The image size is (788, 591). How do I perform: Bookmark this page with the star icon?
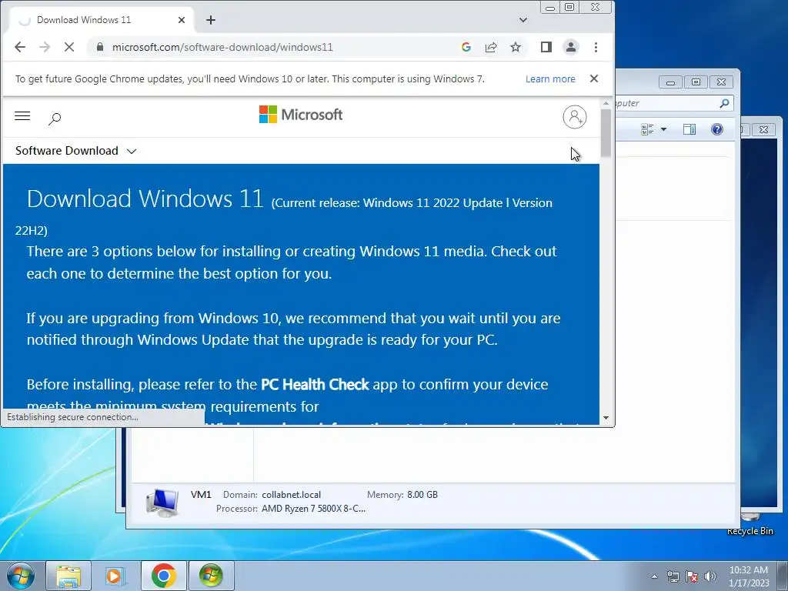[516, 47]
